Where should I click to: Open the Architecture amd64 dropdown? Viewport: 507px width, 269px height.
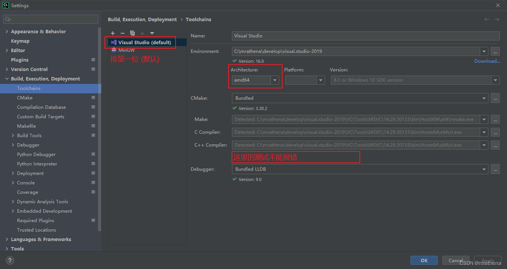coord(275,80)
